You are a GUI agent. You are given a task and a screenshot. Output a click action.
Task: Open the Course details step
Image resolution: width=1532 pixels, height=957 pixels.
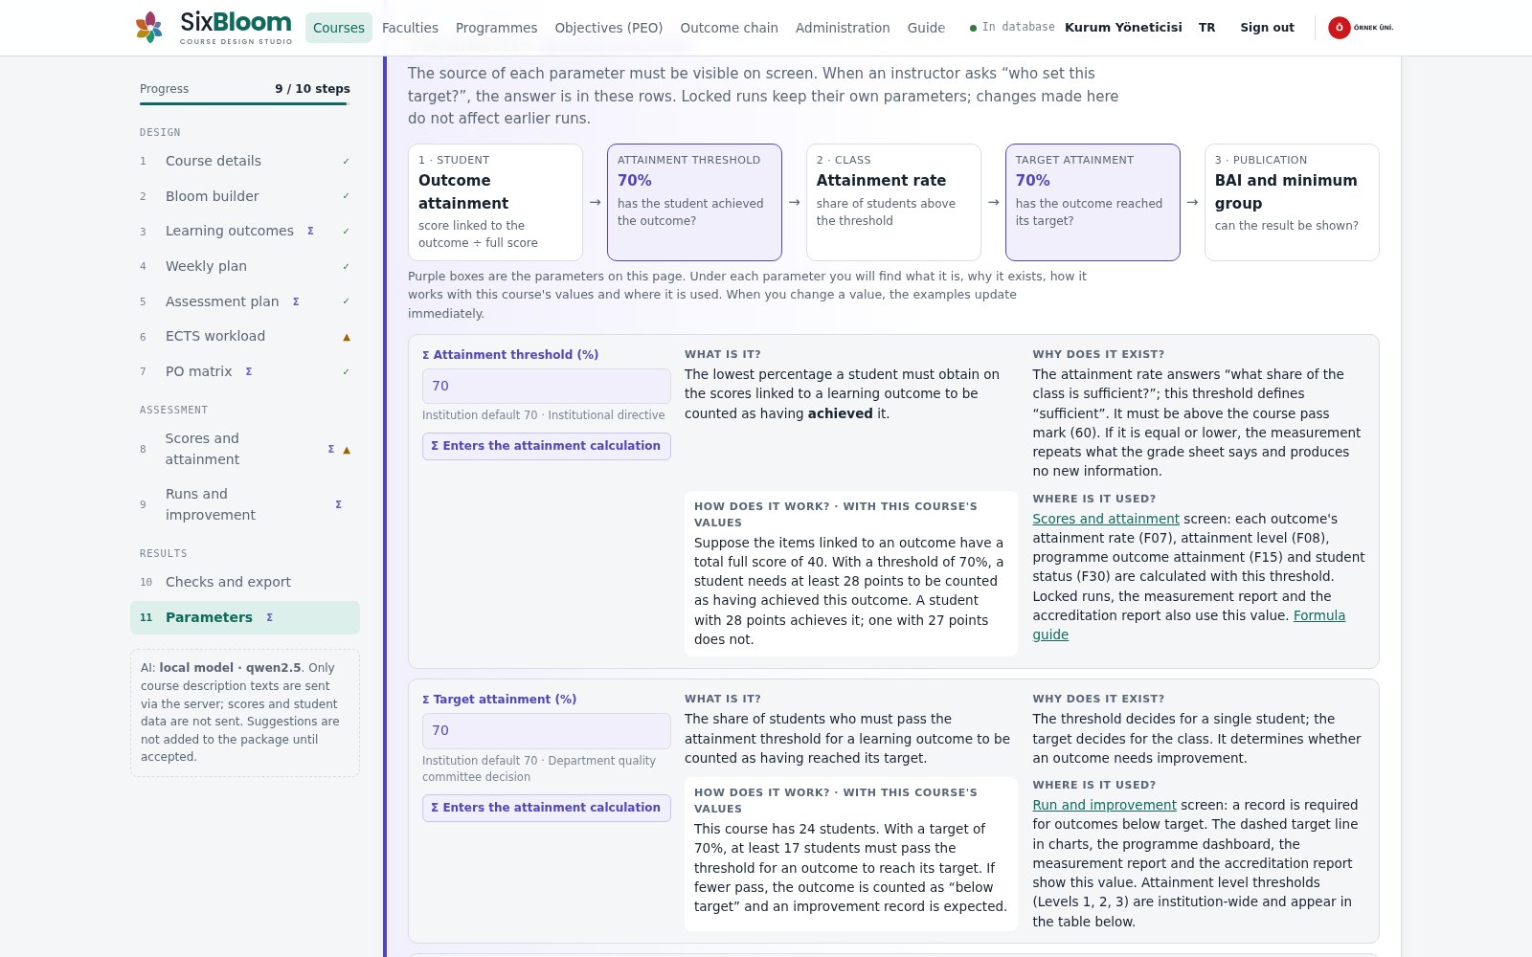245,161
